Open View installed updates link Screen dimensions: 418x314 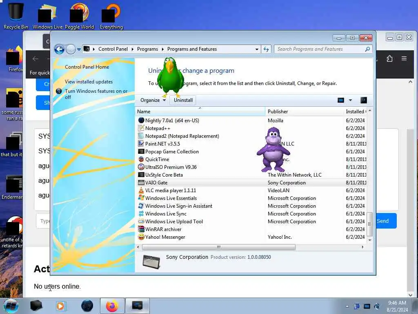click(x=89, y=82)
